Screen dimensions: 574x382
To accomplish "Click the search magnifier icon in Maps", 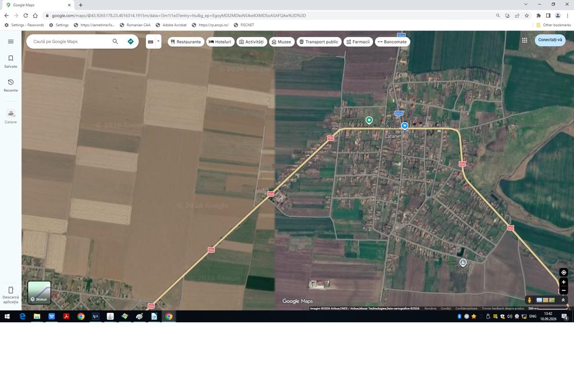I will [115, 42].
